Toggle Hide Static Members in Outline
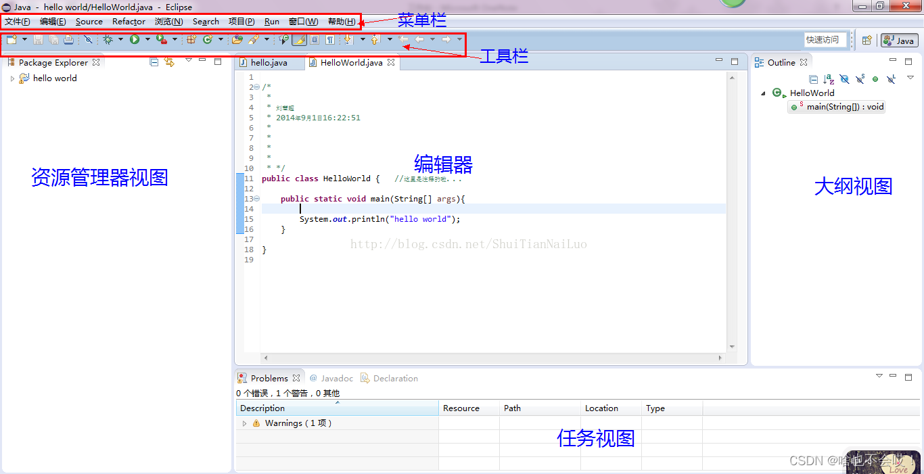This screenshot has width=924, height=474. (x=860, y=78)
